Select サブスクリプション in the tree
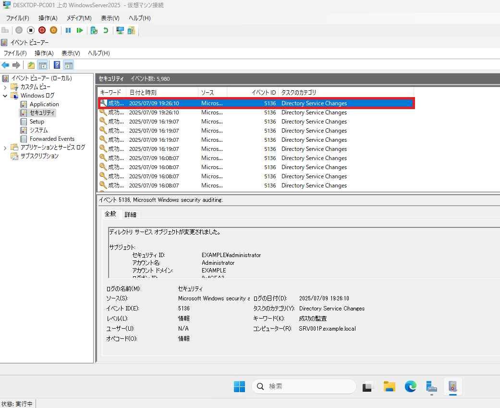Image resolution: width=500 pixels, height=408 pixels. pyautogui.click(x=39, y=156)
